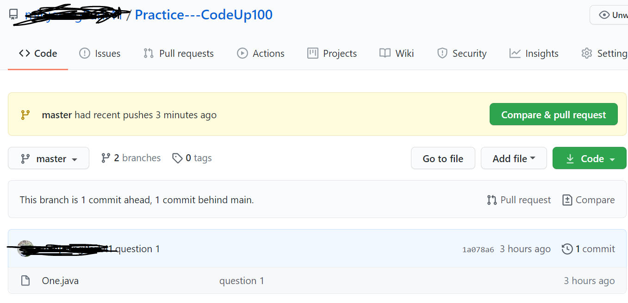Viewport: 628px width, 303px height.
Task: Click the bold master name in the recent pushes banner
Action: 57,115
